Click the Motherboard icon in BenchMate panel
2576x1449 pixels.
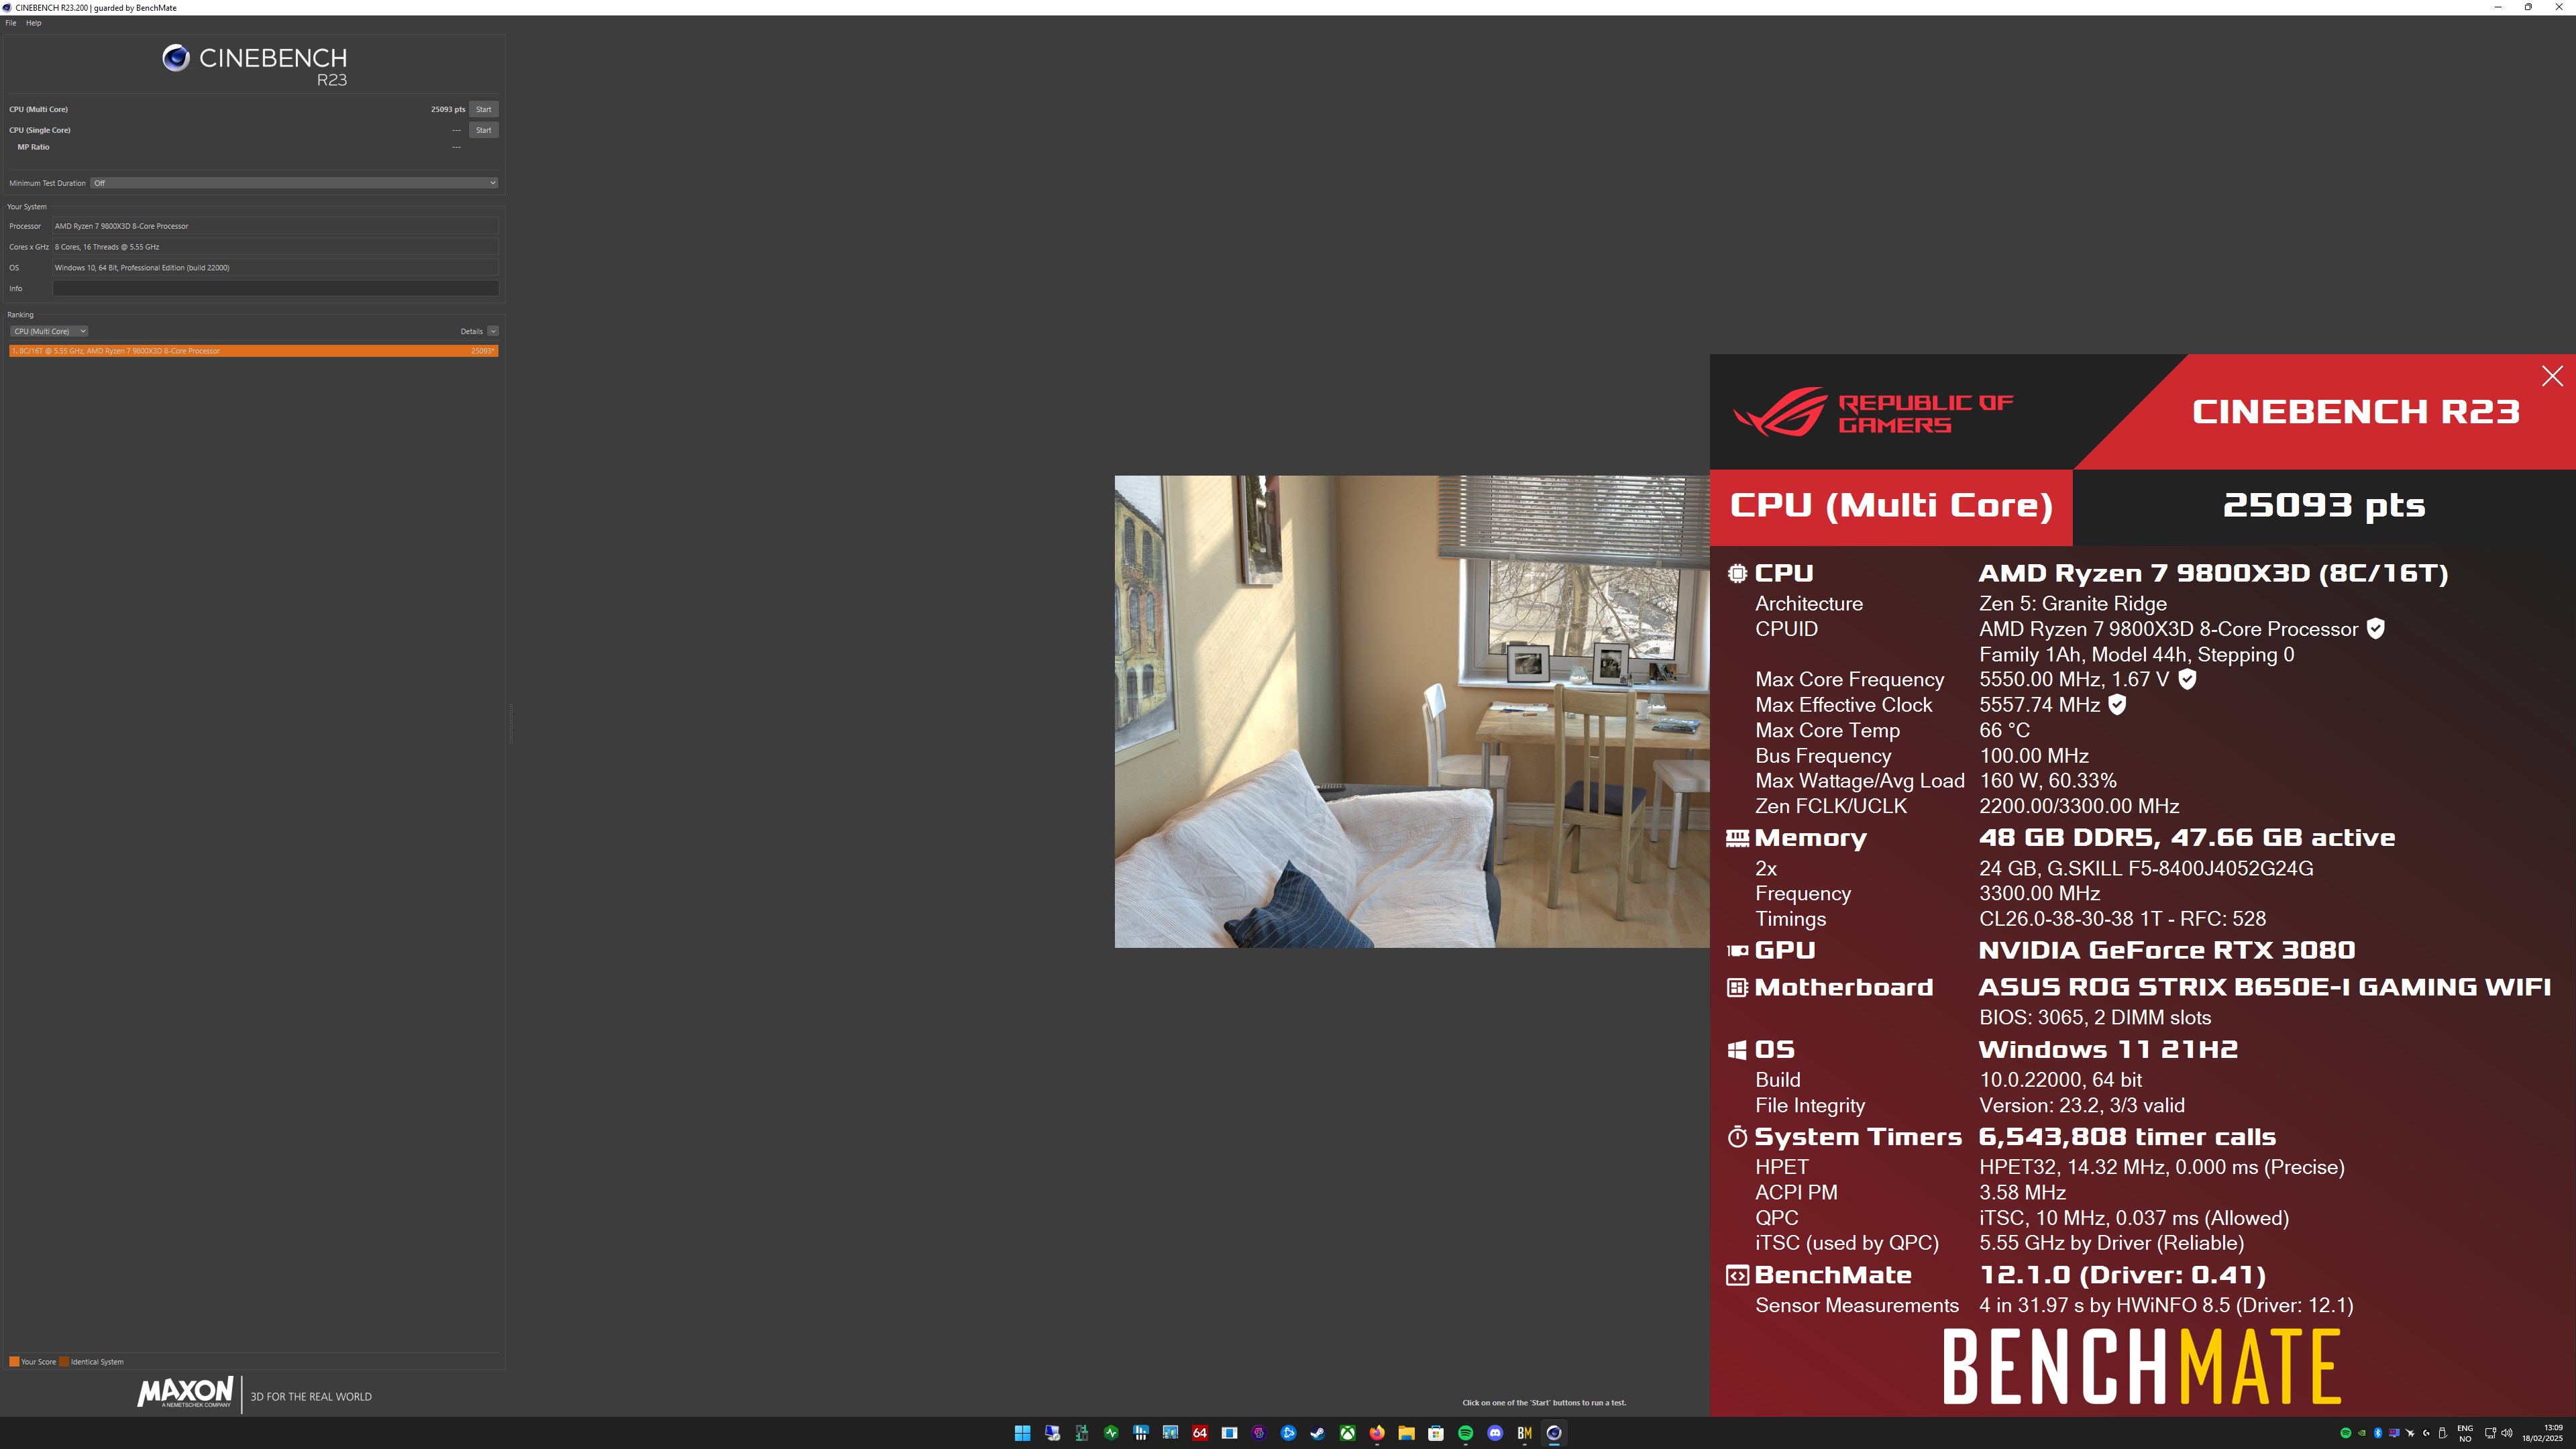coord(1738,987)
